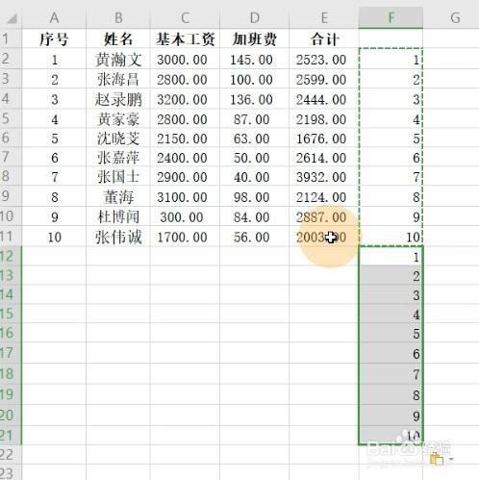Select row 1 header
Screen dimensions: 479x480
[x=11, y=38]
